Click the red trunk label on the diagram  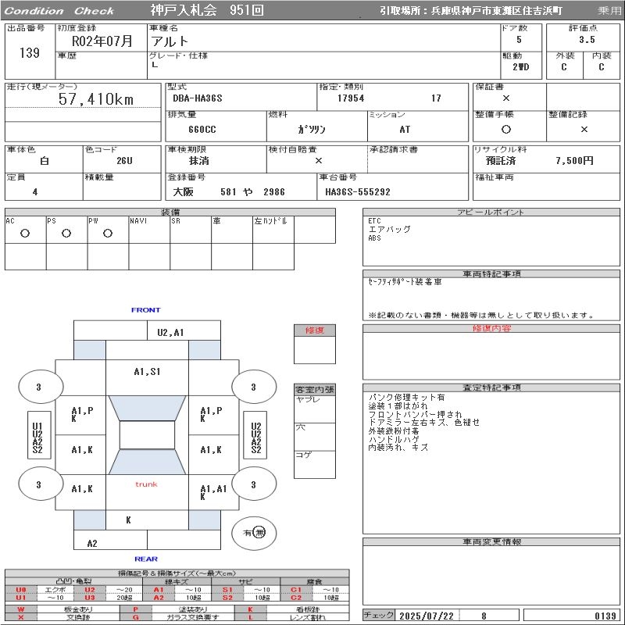pos(146,484)
